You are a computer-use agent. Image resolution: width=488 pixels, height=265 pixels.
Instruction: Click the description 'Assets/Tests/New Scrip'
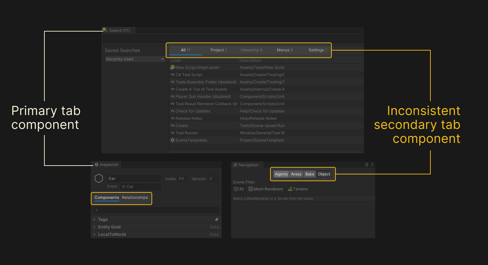pyautogui.click(x=262, y=68)
